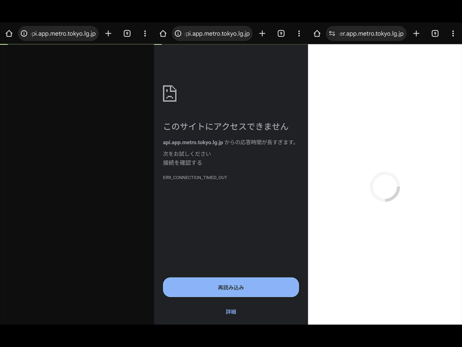The width and height of the screenshot is (462, 347).
Task: Open three-dot menu above the error page
Action: 299,33
